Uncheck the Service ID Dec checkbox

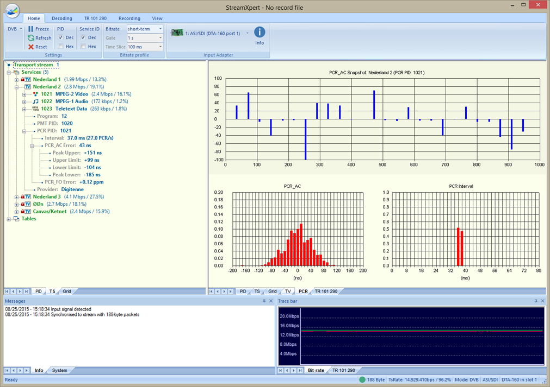pos(83,38)
